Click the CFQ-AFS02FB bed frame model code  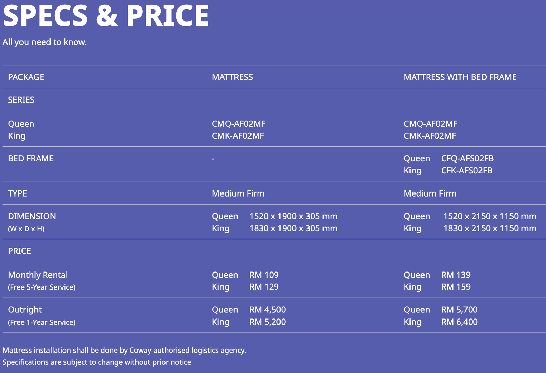(467, 158)
